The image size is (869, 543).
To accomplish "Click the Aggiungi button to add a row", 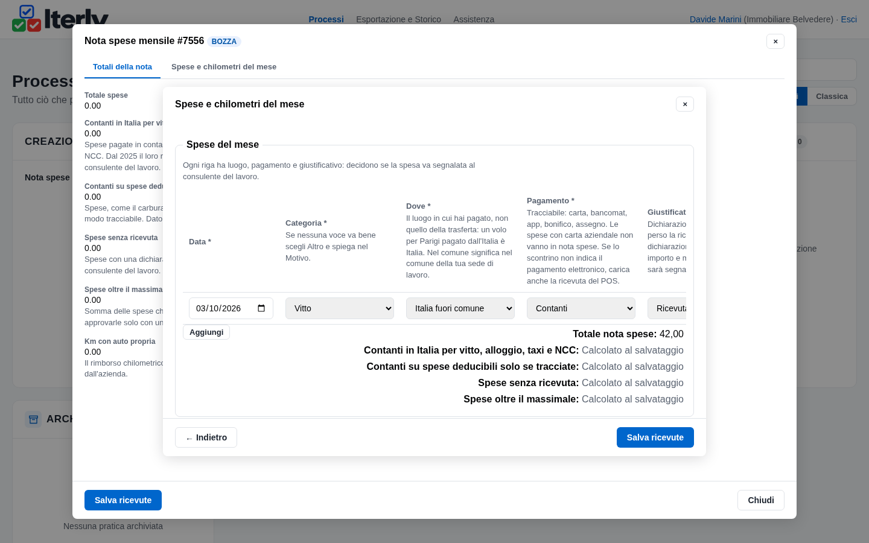I will point(206,332).
